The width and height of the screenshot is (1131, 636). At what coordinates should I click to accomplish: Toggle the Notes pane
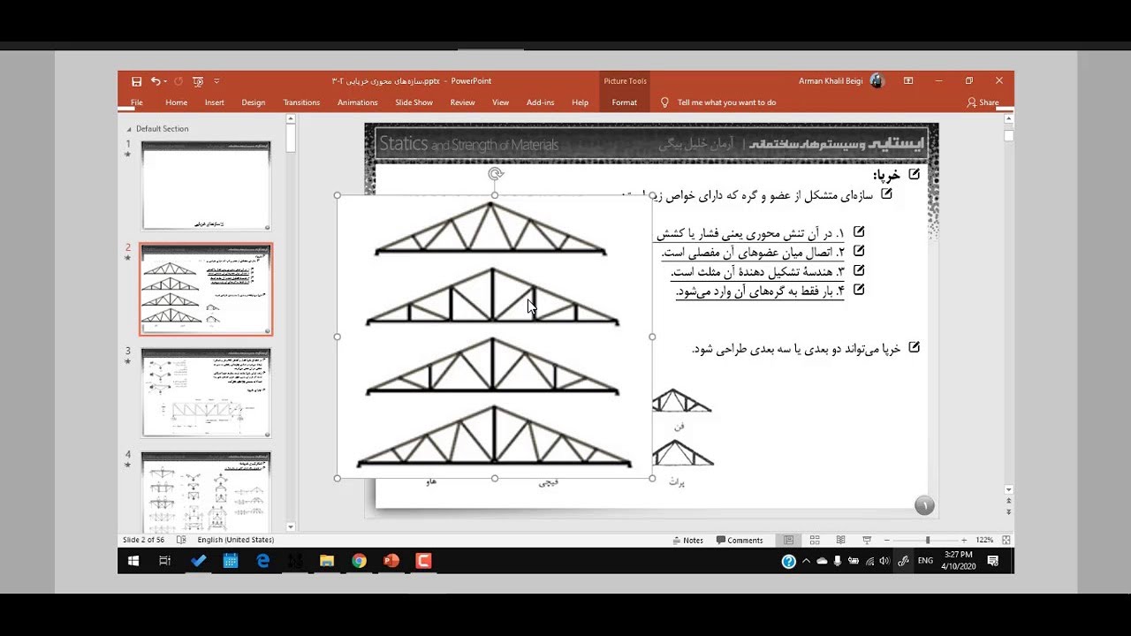click(688, 540)
